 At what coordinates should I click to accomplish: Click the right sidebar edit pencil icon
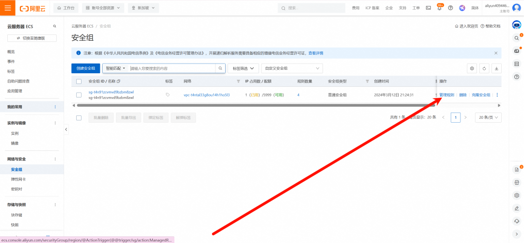pos(517,208)
